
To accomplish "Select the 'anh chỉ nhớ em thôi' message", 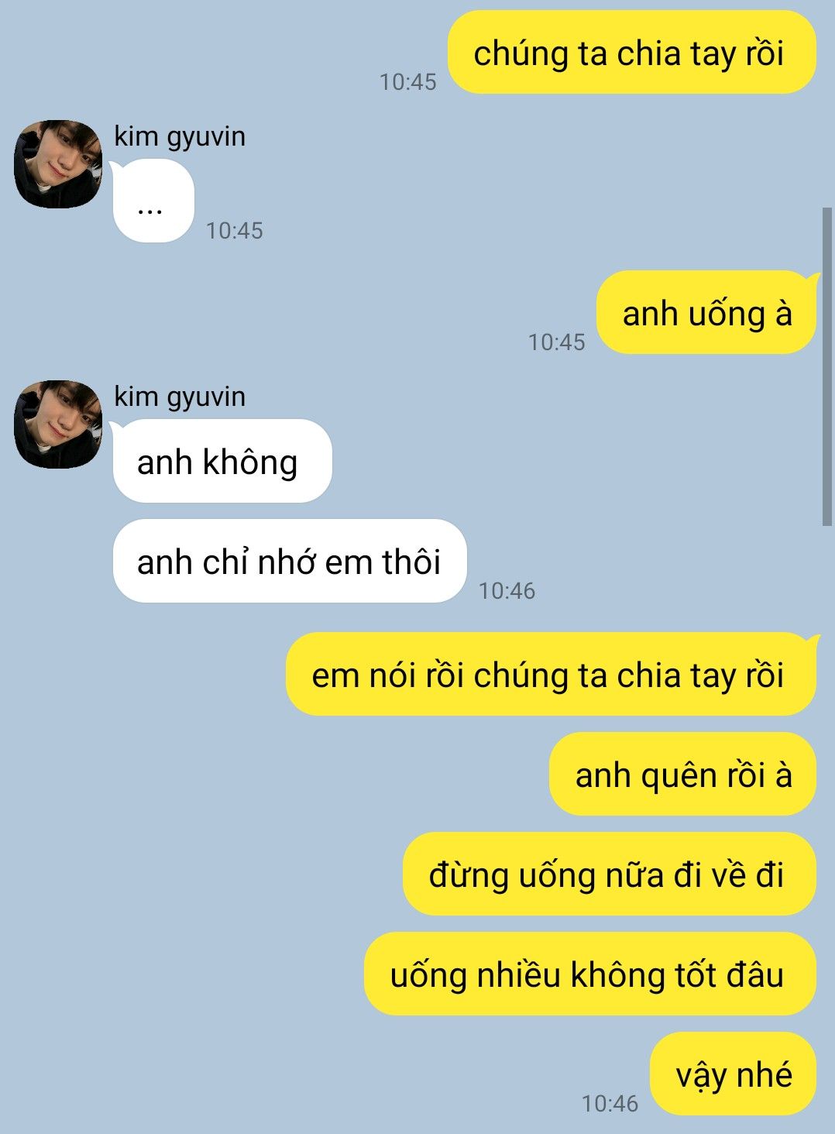I will [290, 561].
